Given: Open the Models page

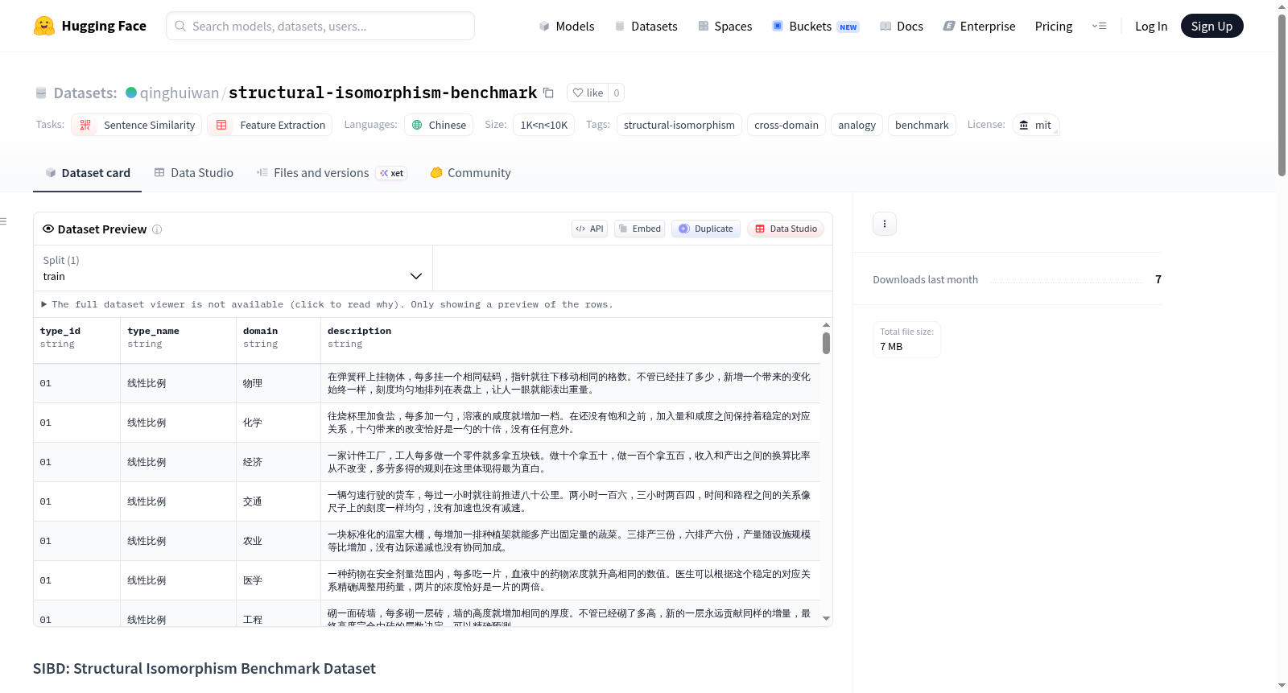Looking at the screenshot, I should pos(567,27).
